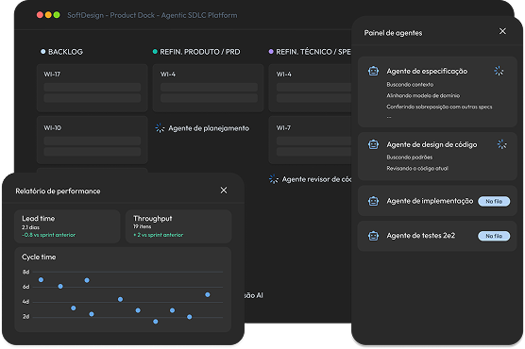Click the SoftDesign Product Dock window title
Screen dimensions: 525x349
pos(152,15)
